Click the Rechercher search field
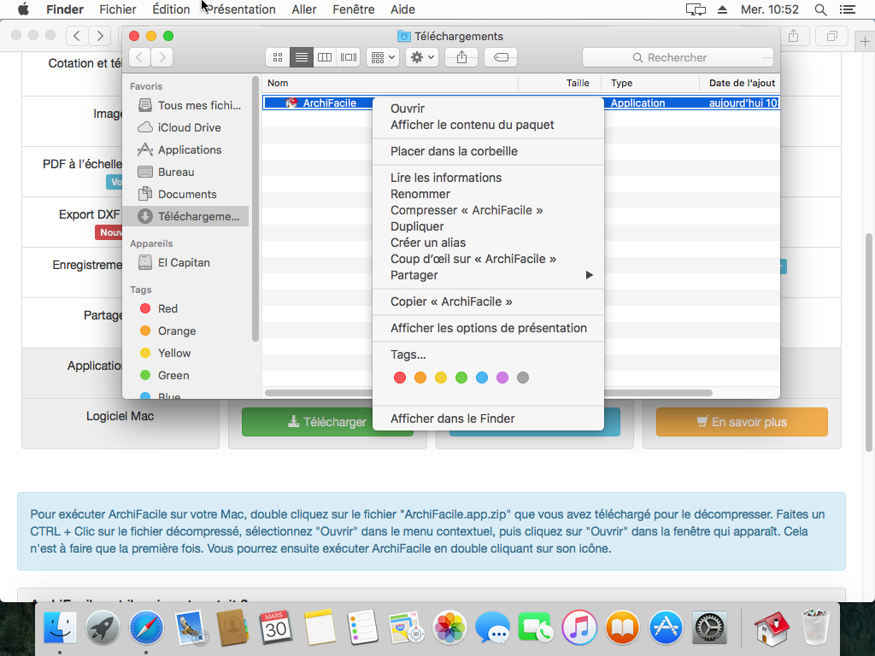This screenshot has height=656, width=875. tap(677, 57)
